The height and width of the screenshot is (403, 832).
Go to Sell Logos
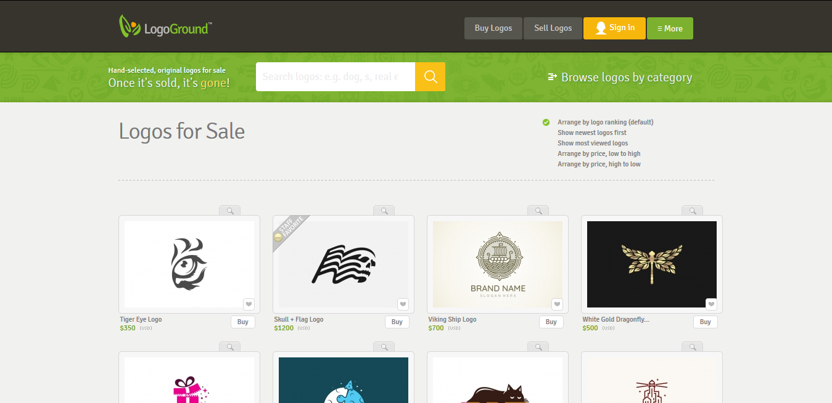tap(553, 28)
